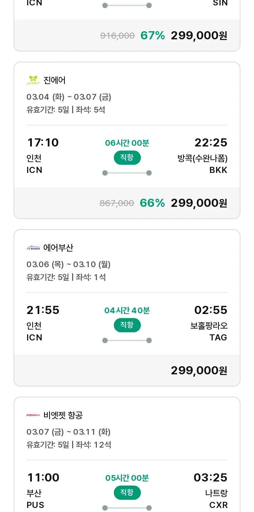Select the 67% discount price for SIN flight

(199, 35)
